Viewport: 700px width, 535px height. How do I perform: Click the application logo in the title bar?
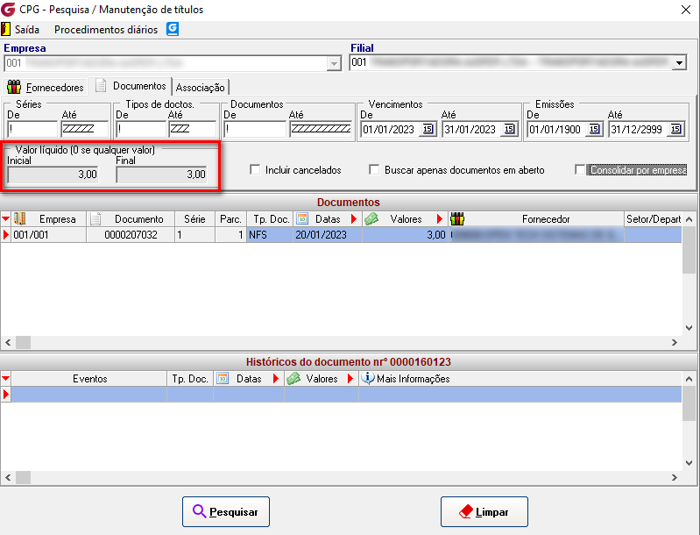pos(8,9)
